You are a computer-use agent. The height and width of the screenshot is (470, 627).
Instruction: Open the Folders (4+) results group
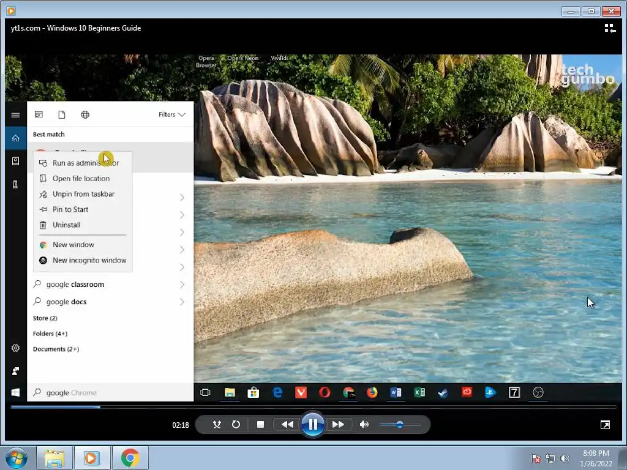(x=50, y=334)
